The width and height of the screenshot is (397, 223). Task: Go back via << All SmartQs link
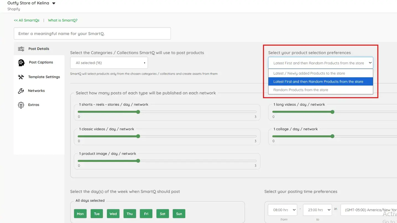click(27, 20)
